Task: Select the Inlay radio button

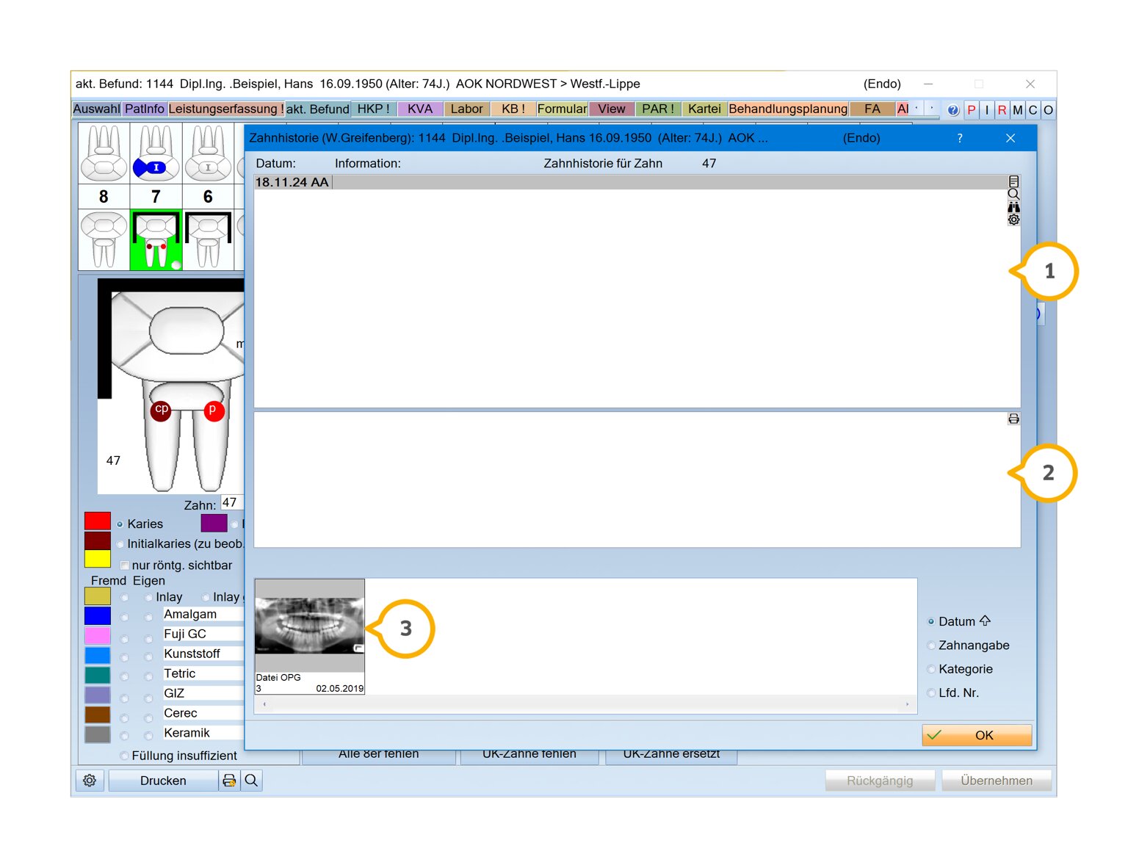Action: click(148, 597)
